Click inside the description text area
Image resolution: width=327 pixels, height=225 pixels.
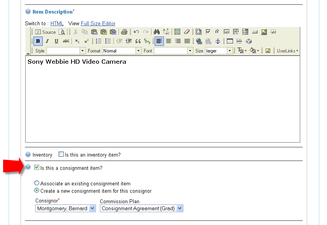163,99
